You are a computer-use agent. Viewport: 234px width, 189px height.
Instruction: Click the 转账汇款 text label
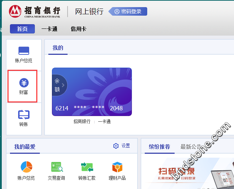click(87, 178)
